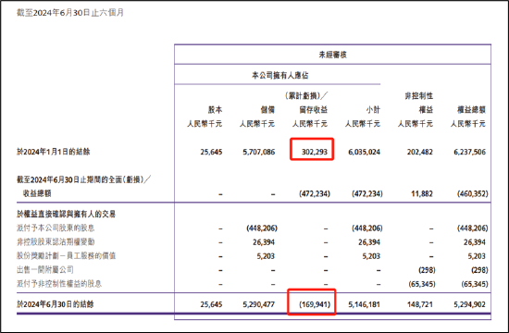Click 5,203 in the 小計 column
Viewport: 509px width, 333px height.
point(371,256)
